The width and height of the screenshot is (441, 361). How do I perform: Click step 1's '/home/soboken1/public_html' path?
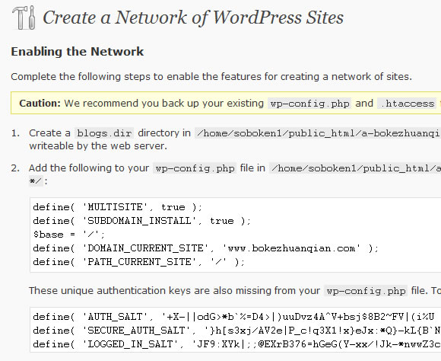pyautogui.click(x=318, y=133)
